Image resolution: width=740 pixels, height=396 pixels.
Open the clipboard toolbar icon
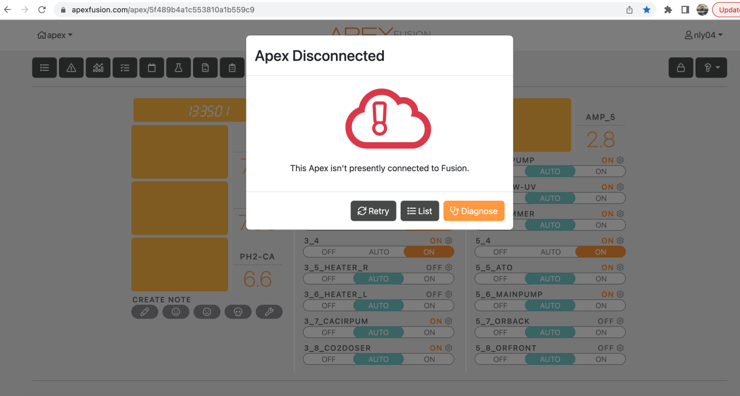[x=232, y=68]
